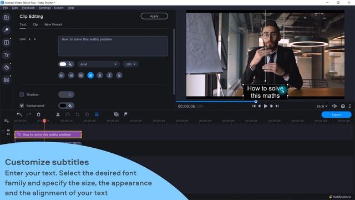Toggle title track visibility eye
This screenshot has height=200, width=355.
tap(8, 131)
